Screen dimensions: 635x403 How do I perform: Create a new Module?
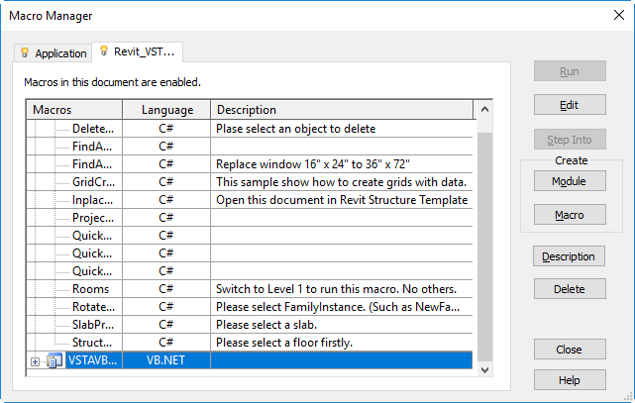pos(570,181)
